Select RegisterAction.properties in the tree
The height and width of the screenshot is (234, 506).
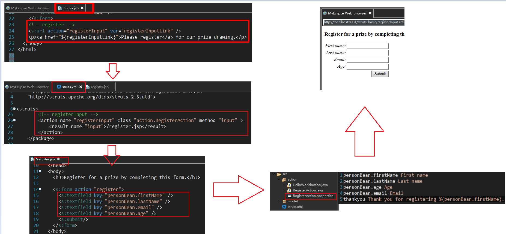tap(313, 196)
